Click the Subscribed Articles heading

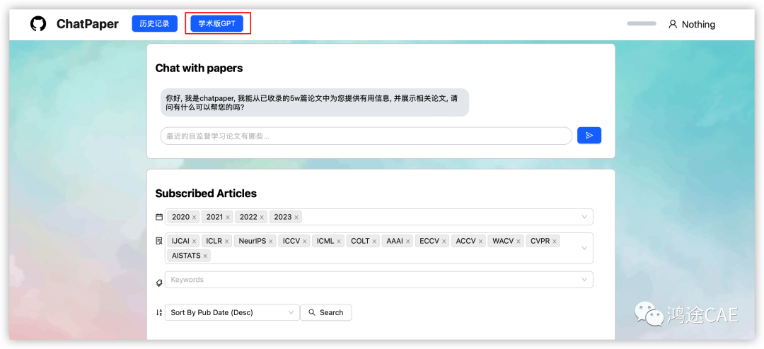tap(206, 194)
